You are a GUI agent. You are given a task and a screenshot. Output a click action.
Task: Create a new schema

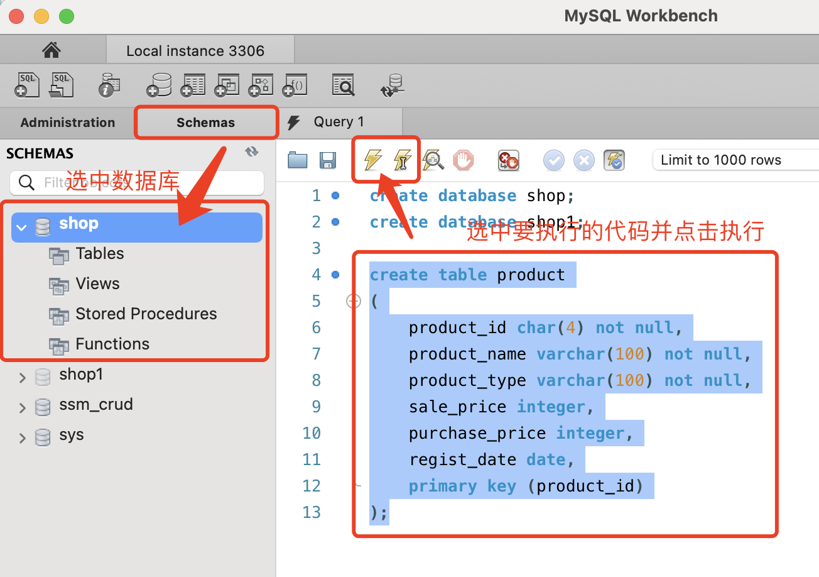tap(159, 85)
